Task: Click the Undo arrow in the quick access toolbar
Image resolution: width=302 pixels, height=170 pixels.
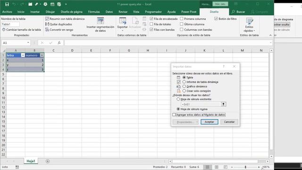Action: click(14, 4)
